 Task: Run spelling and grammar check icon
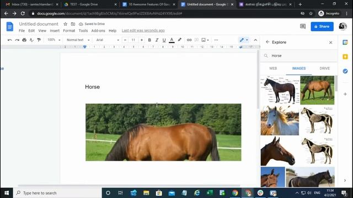point(31,40)
